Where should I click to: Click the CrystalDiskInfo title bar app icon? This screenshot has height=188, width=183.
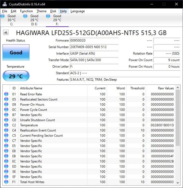[4, 4]
